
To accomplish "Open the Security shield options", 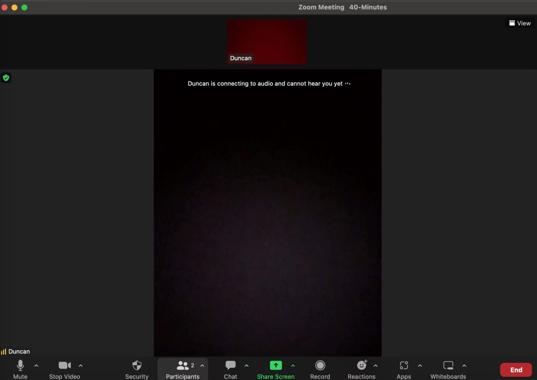I will [137, 369].
